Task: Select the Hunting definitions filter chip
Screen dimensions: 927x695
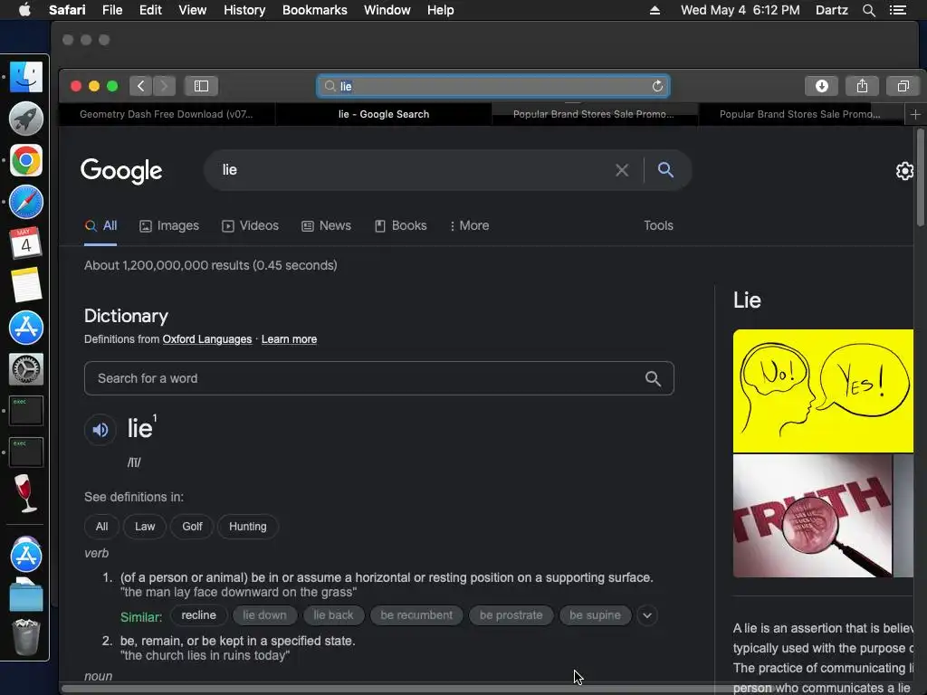Action: tap(248, 527)
